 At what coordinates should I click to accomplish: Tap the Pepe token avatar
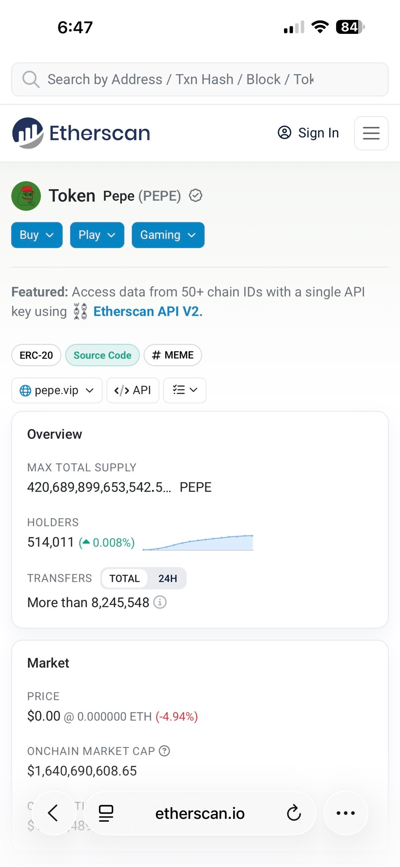pos(26,196)
